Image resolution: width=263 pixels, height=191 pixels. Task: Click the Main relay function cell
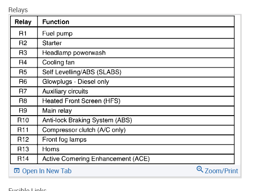[57, 110]
